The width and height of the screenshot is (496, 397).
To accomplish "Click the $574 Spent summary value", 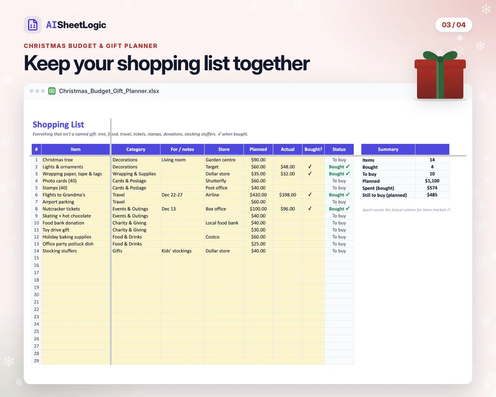I will click(432, 188).
